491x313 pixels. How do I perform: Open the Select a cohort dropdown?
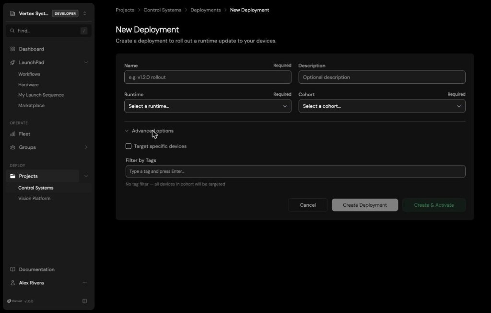click(382, 106)
